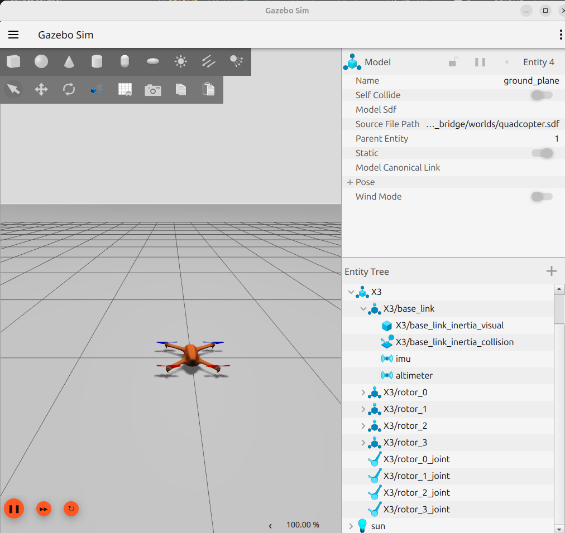
Task: Click the Parent Entity value 1
Action: point(557,139)
